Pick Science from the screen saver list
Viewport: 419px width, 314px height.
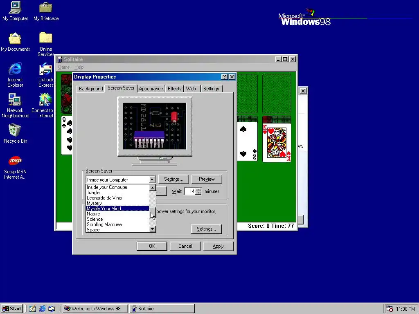coord(117,219)
